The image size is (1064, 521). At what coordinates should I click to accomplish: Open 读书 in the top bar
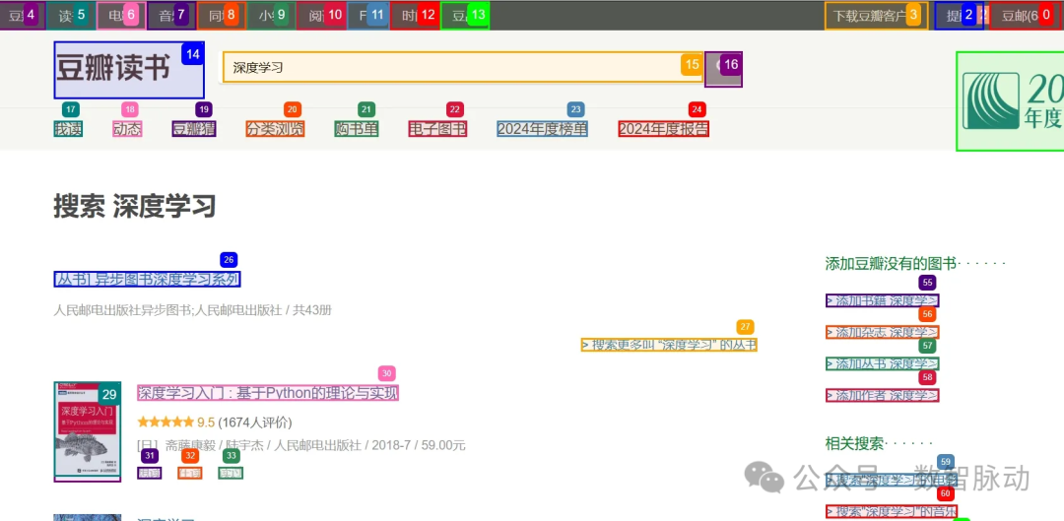71,16
